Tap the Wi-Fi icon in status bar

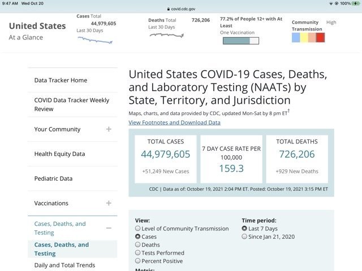(x=330, y=3)
